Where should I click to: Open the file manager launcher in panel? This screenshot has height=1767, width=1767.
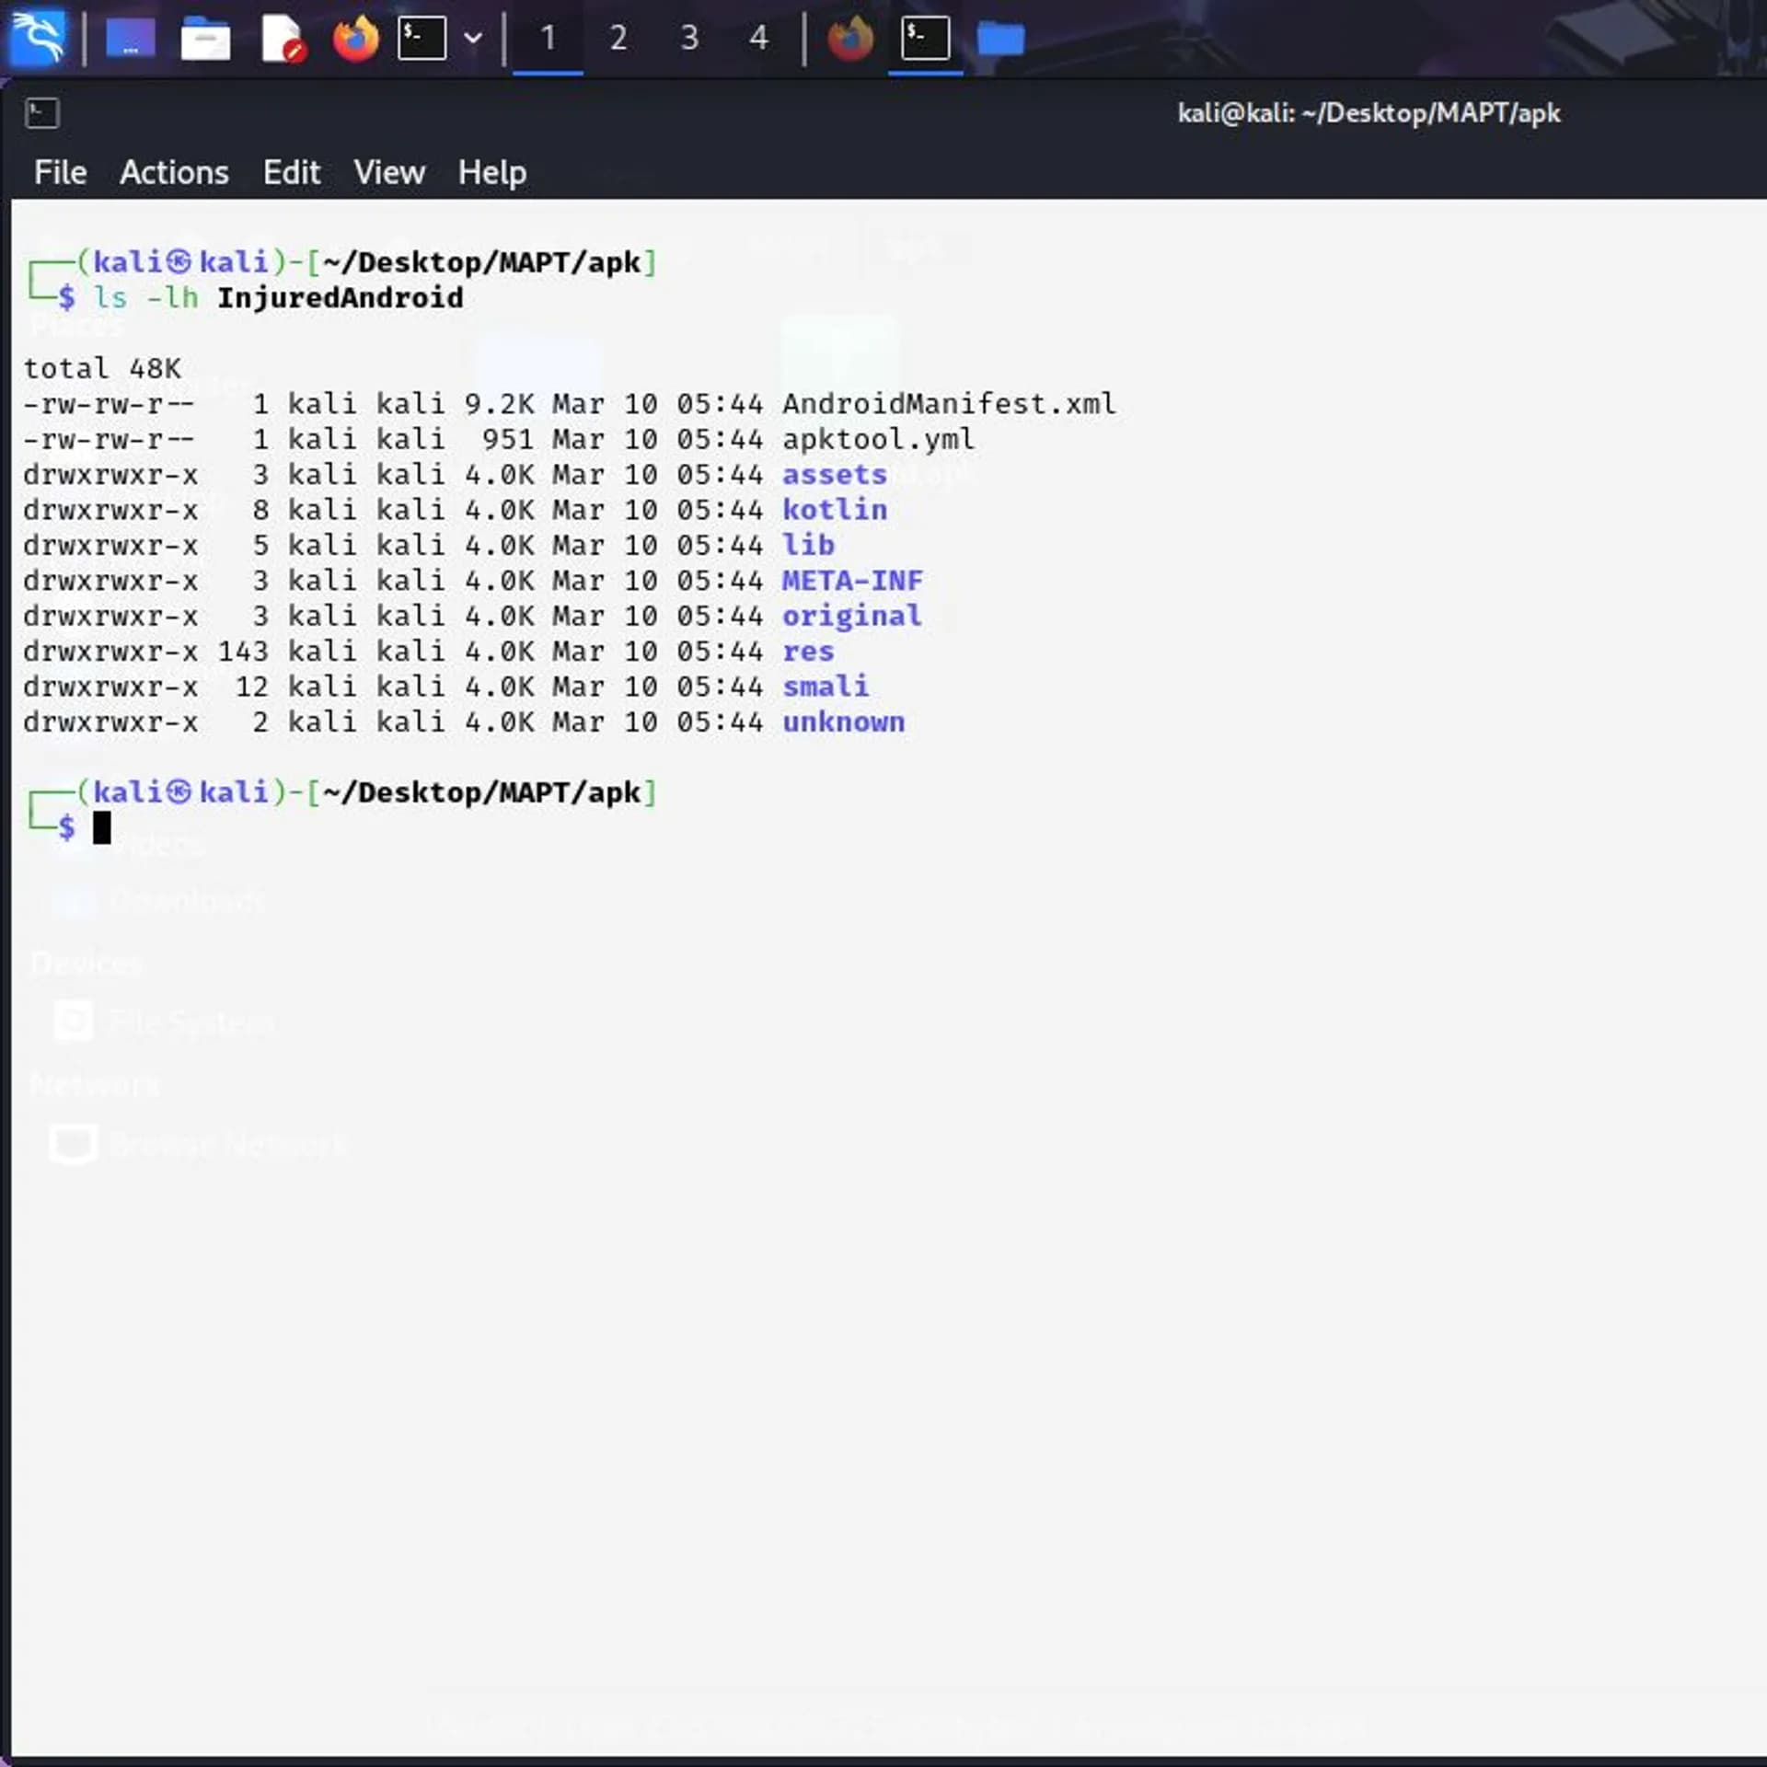205,39
